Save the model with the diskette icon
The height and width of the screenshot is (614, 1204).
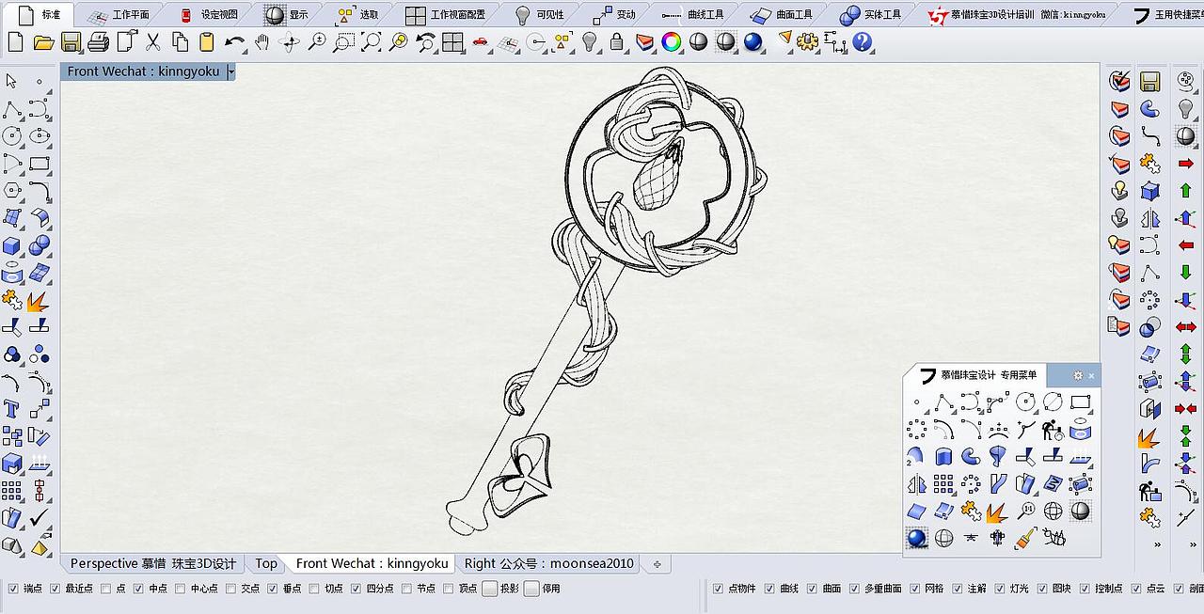click(x=72, y=42)
